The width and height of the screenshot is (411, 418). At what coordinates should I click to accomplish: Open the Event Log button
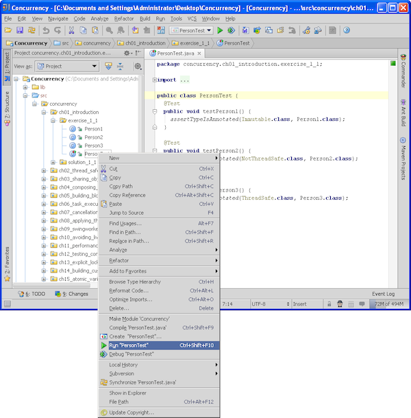point(383,294)
